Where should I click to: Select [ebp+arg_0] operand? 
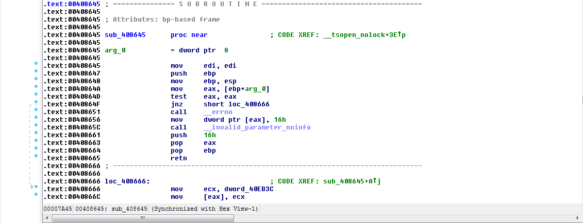[247, 89]
